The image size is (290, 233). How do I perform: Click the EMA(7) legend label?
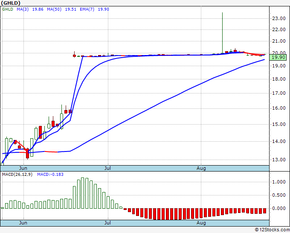tap(87, 9)
